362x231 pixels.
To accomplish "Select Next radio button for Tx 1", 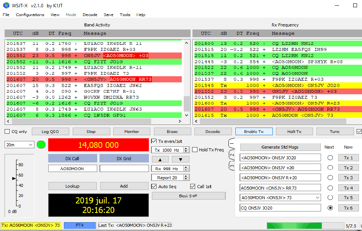I will click(x=330, y=158).
